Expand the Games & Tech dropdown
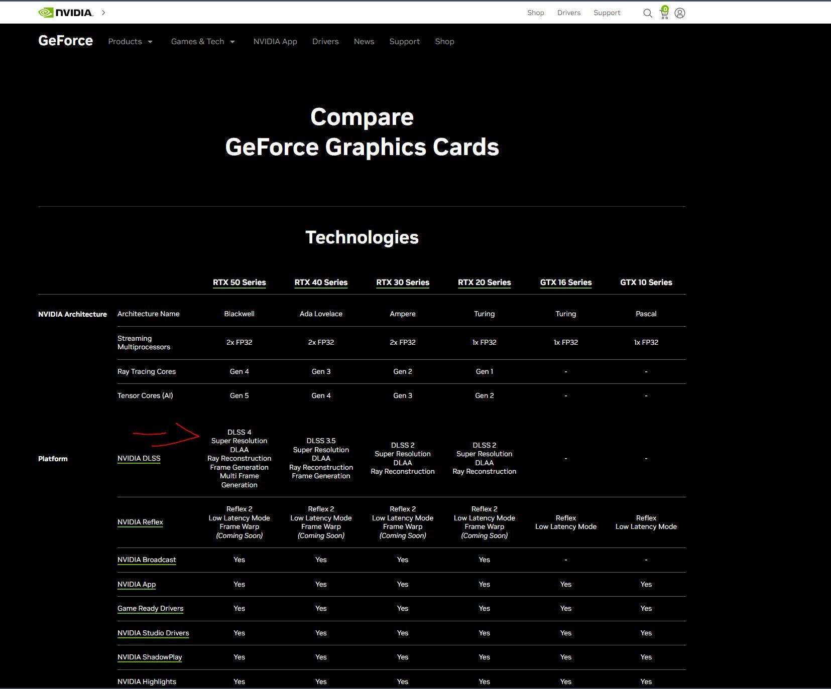Screen dimensions: 831x689 203,42
